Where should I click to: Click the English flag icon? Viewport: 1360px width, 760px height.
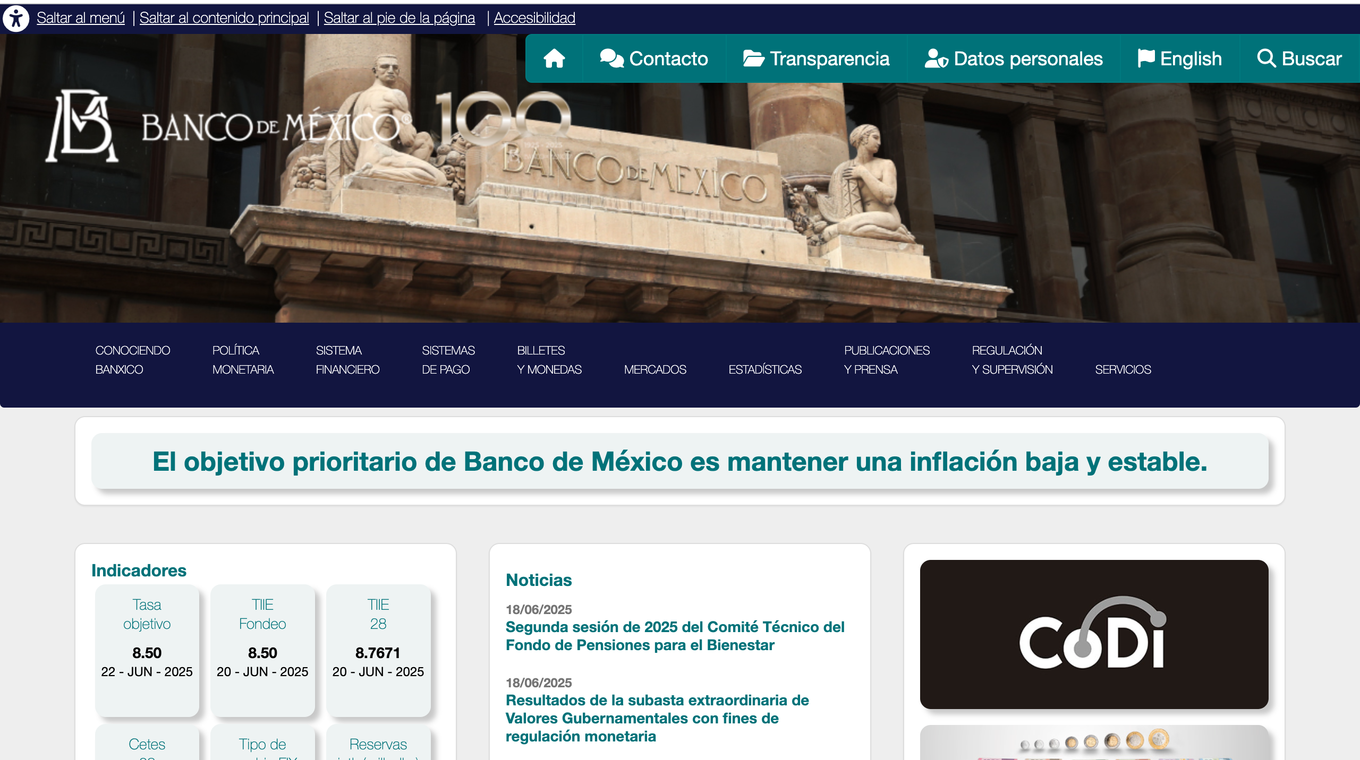1146,58
